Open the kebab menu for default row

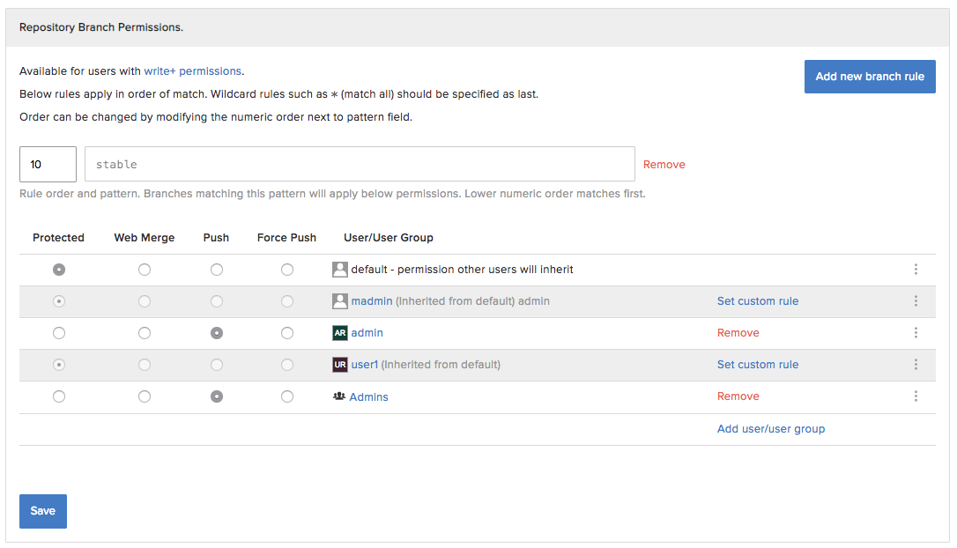[x=916, y=270]
